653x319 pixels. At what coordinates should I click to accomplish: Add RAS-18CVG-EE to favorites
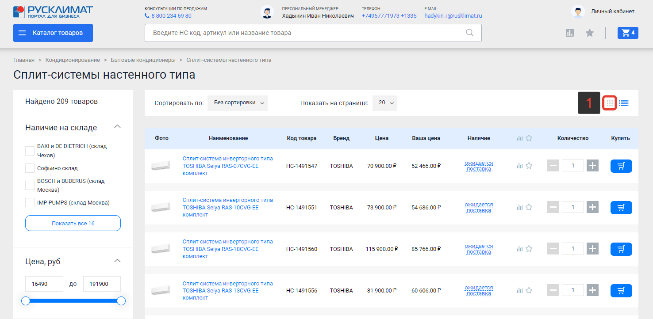click(x=529, y=249)
